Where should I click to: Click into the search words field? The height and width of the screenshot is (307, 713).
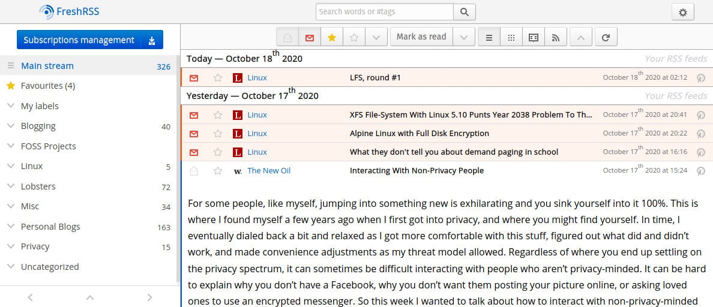[384, 12]
